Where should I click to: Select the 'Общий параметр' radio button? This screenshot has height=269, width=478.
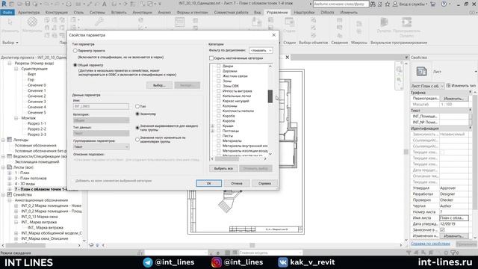75,65
